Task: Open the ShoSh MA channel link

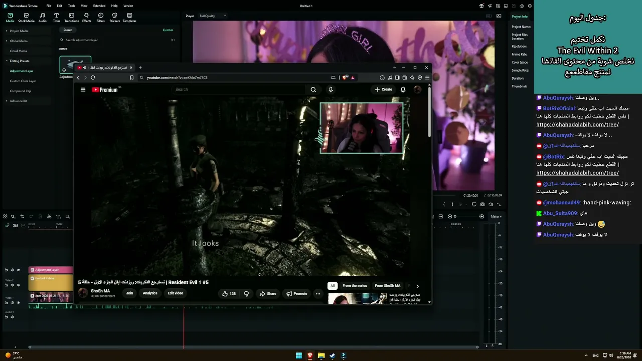Action: click(100, 291)
